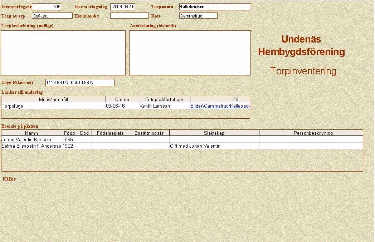Screen dimensions: 375x242
Task: Click the Gift med Johan Valentin cell
Action: click(x=214, y=146)
